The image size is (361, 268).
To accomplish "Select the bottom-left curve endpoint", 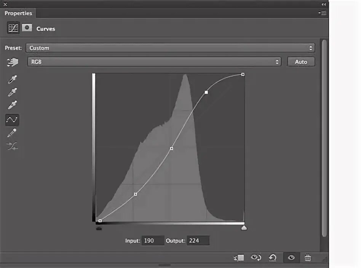I will click(x=100, y=221).
